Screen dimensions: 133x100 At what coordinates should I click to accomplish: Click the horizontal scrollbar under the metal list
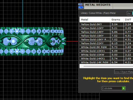[106, 66]
